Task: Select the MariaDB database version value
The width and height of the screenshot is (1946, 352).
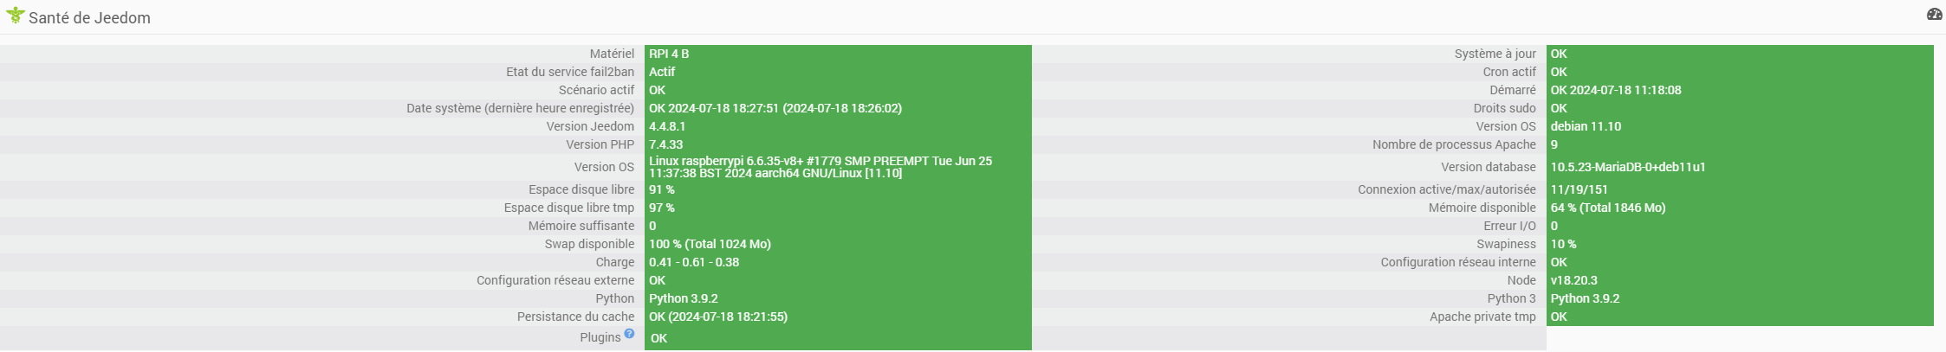Action: coord(1628,167)
